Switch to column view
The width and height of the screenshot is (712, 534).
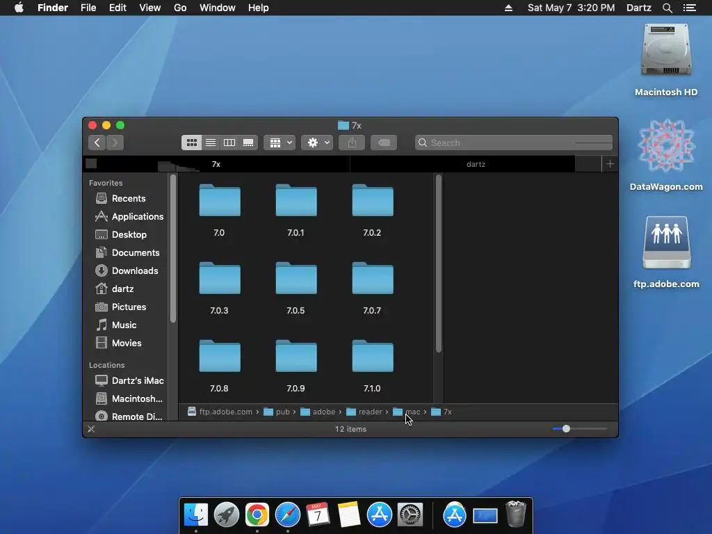click(x=229, y=143)
